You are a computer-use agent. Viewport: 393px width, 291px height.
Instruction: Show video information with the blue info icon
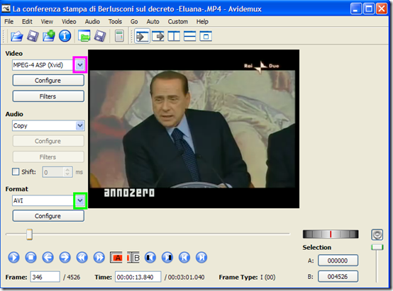click(65, 36)
